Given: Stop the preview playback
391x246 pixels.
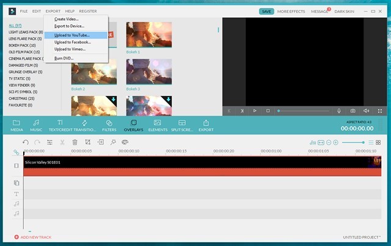Looking at the screenshot, I should pyautogui.click(x=268, y=111).
